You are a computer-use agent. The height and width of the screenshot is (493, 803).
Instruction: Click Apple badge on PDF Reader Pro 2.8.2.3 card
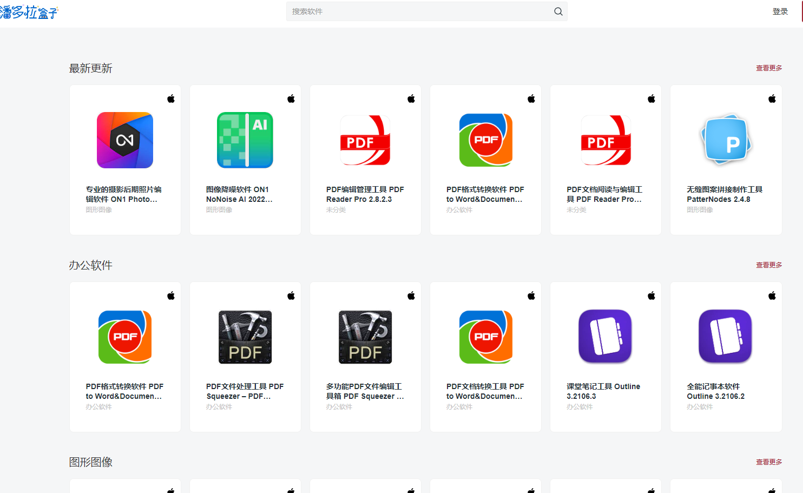411,98
